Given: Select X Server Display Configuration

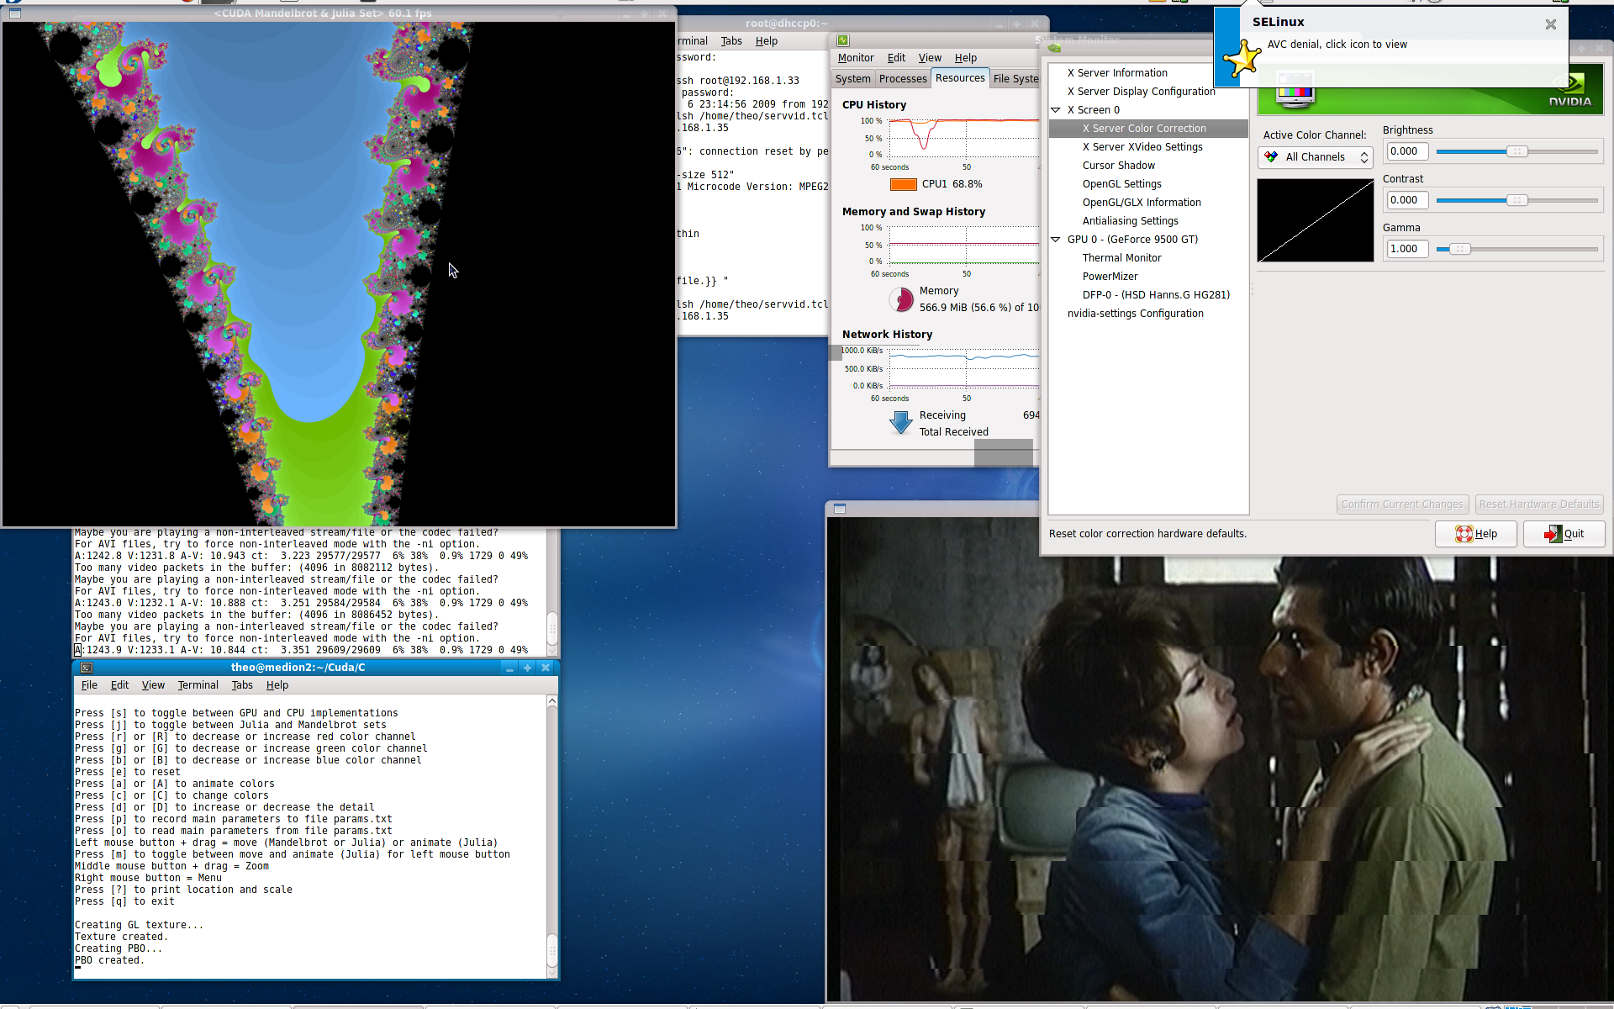Looking at the screenshot, I should [x=1142, y=92].
